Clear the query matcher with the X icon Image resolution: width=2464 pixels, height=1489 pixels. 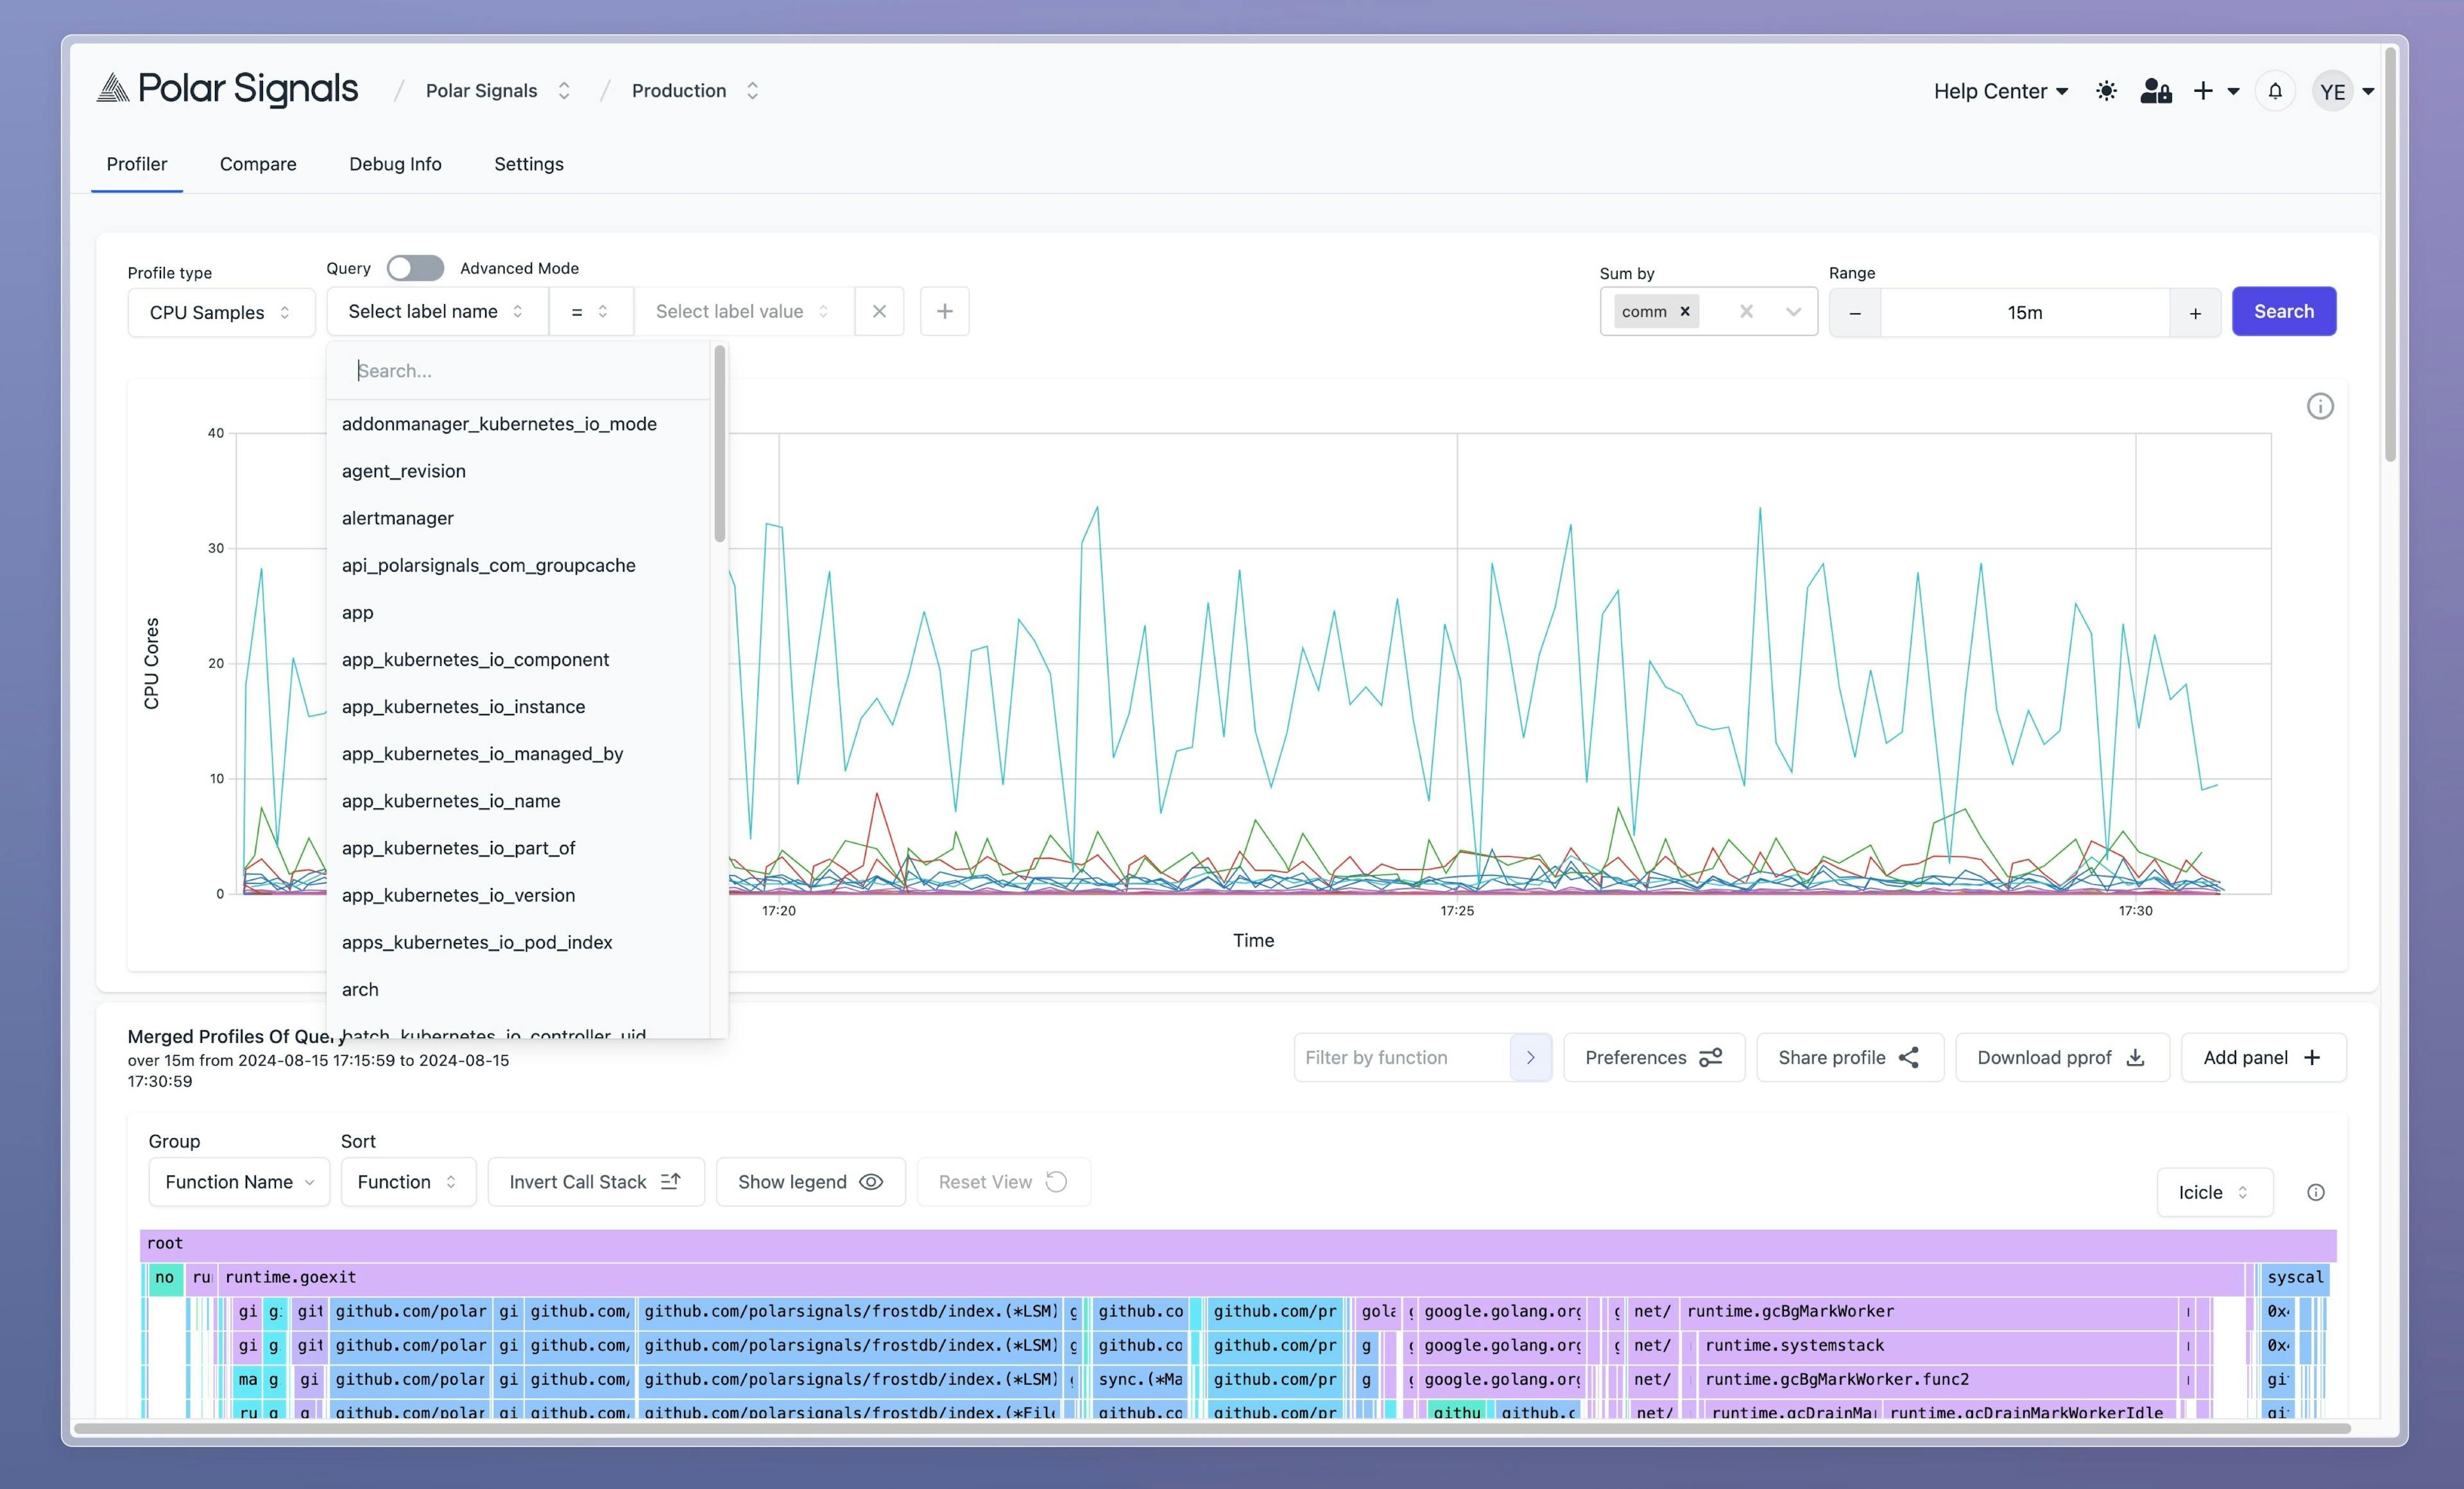click(879, 311)
